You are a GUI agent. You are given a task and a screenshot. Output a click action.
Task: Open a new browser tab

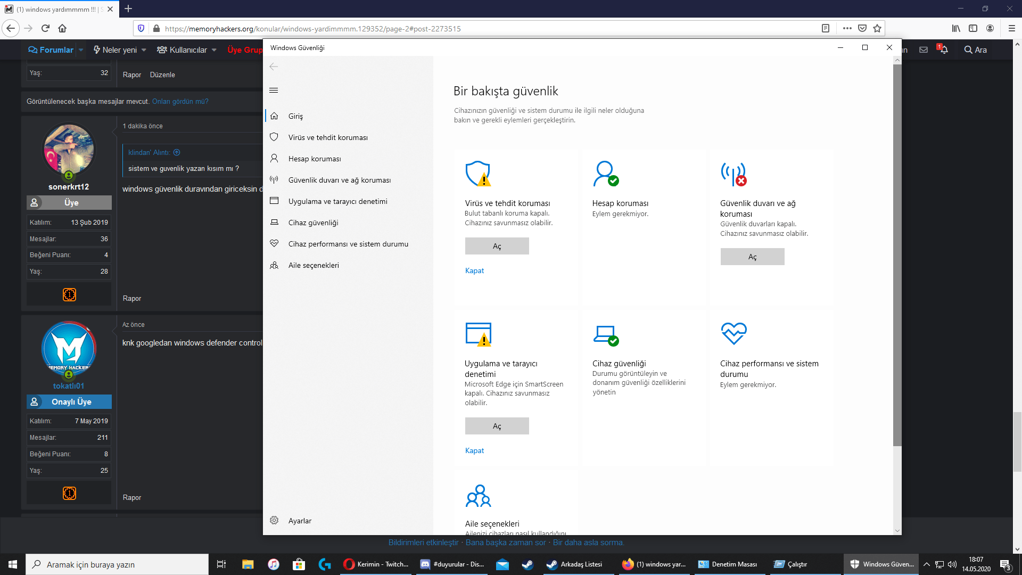pos(128,9)
